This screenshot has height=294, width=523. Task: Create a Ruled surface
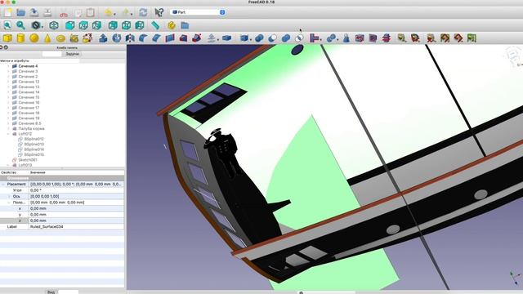pos(170,38)
